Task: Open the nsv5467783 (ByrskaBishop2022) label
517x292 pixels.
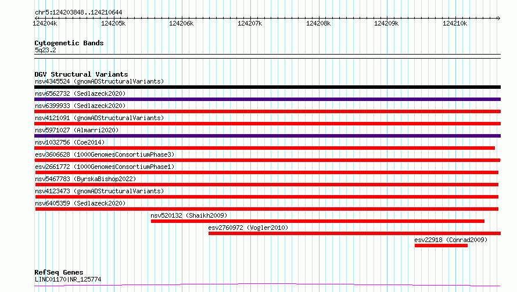Action: pos(85,179)
